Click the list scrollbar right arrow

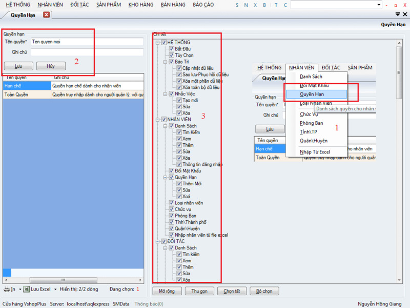point(140,280)
